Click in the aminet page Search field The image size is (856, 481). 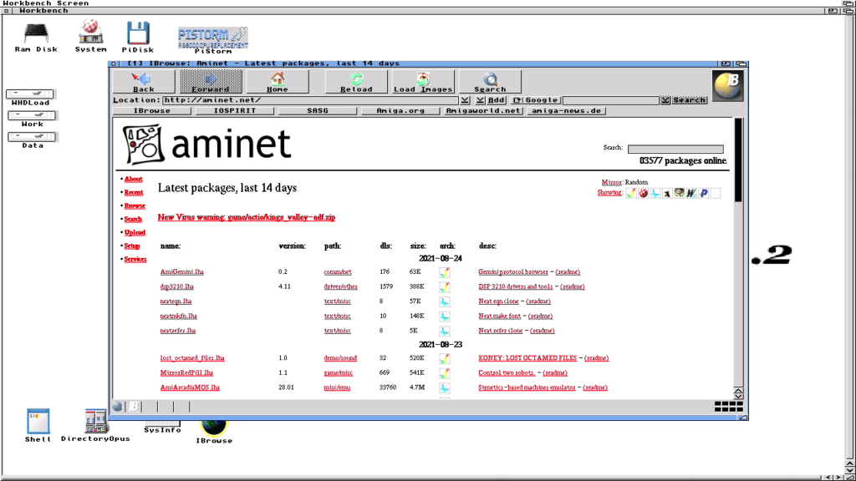tap(675, 149)
